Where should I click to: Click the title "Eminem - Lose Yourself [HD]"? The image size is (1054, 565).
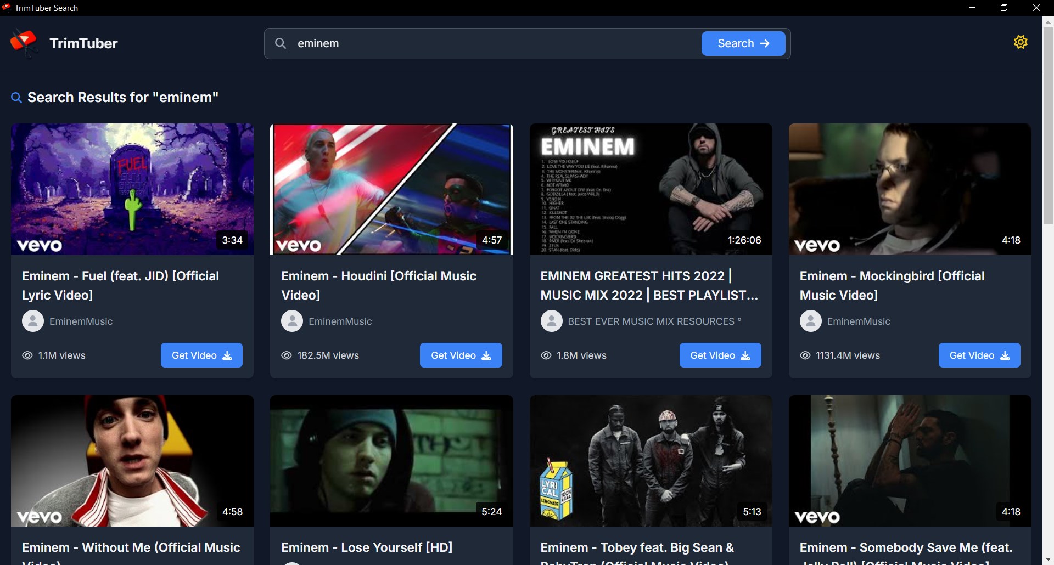(367, 547)
